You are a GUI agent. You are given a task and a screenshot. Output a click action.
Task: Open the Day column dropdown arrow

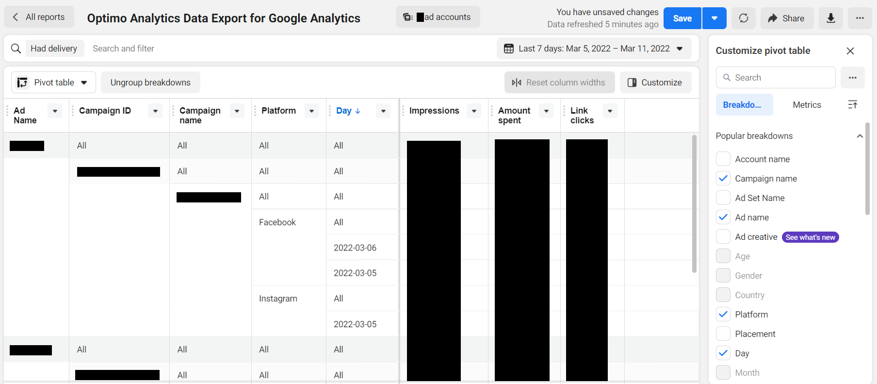click(x=383, y=111)
